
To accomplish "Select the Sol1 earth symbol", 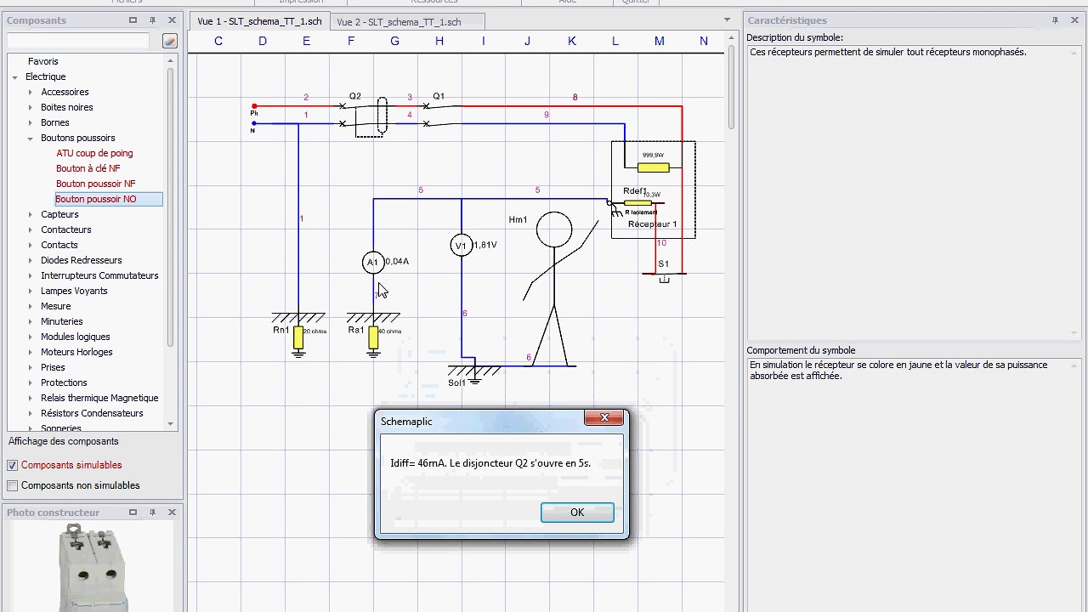I will click(x=474, y=375).
